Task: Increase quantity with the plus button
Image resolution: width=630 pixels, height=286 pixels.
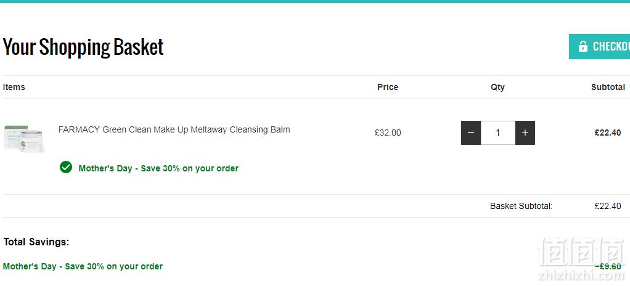Action: pos(525,133)
